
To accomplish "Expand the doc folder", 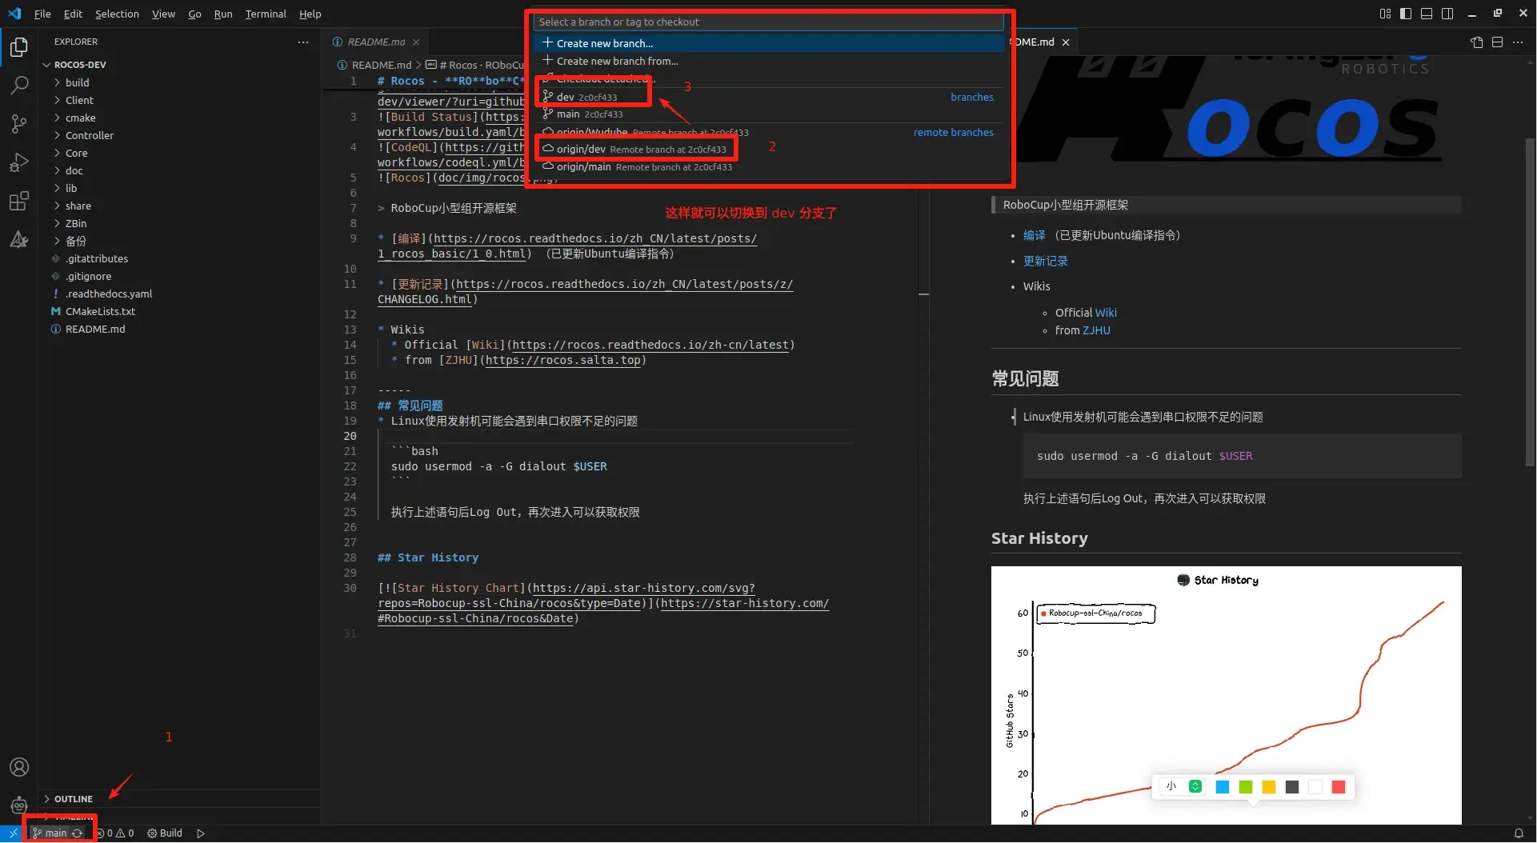I will click(x=181, y=170).
